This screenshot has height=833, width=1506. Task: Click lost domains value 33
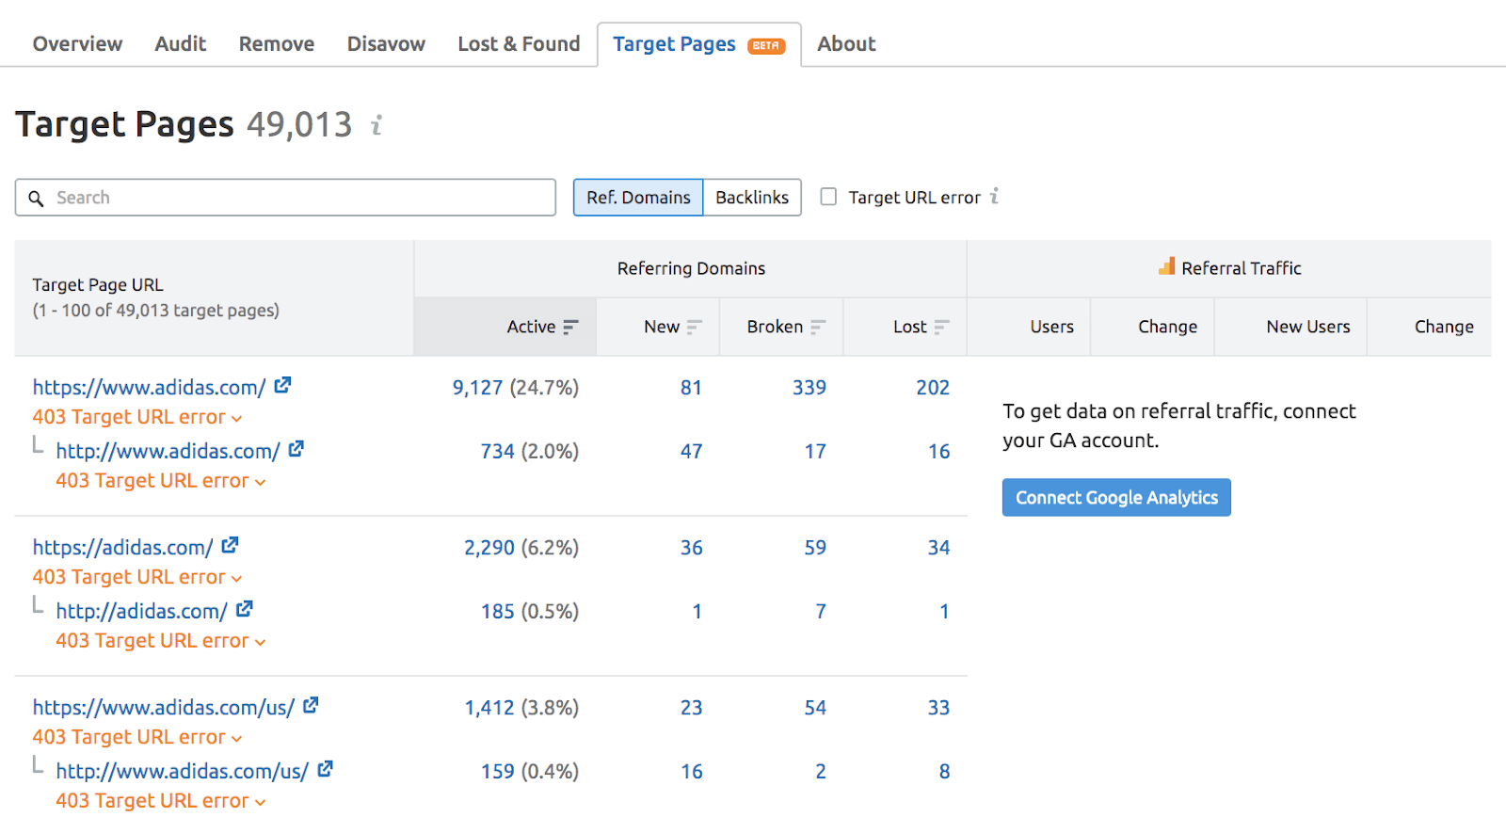[x=938, y=708]
